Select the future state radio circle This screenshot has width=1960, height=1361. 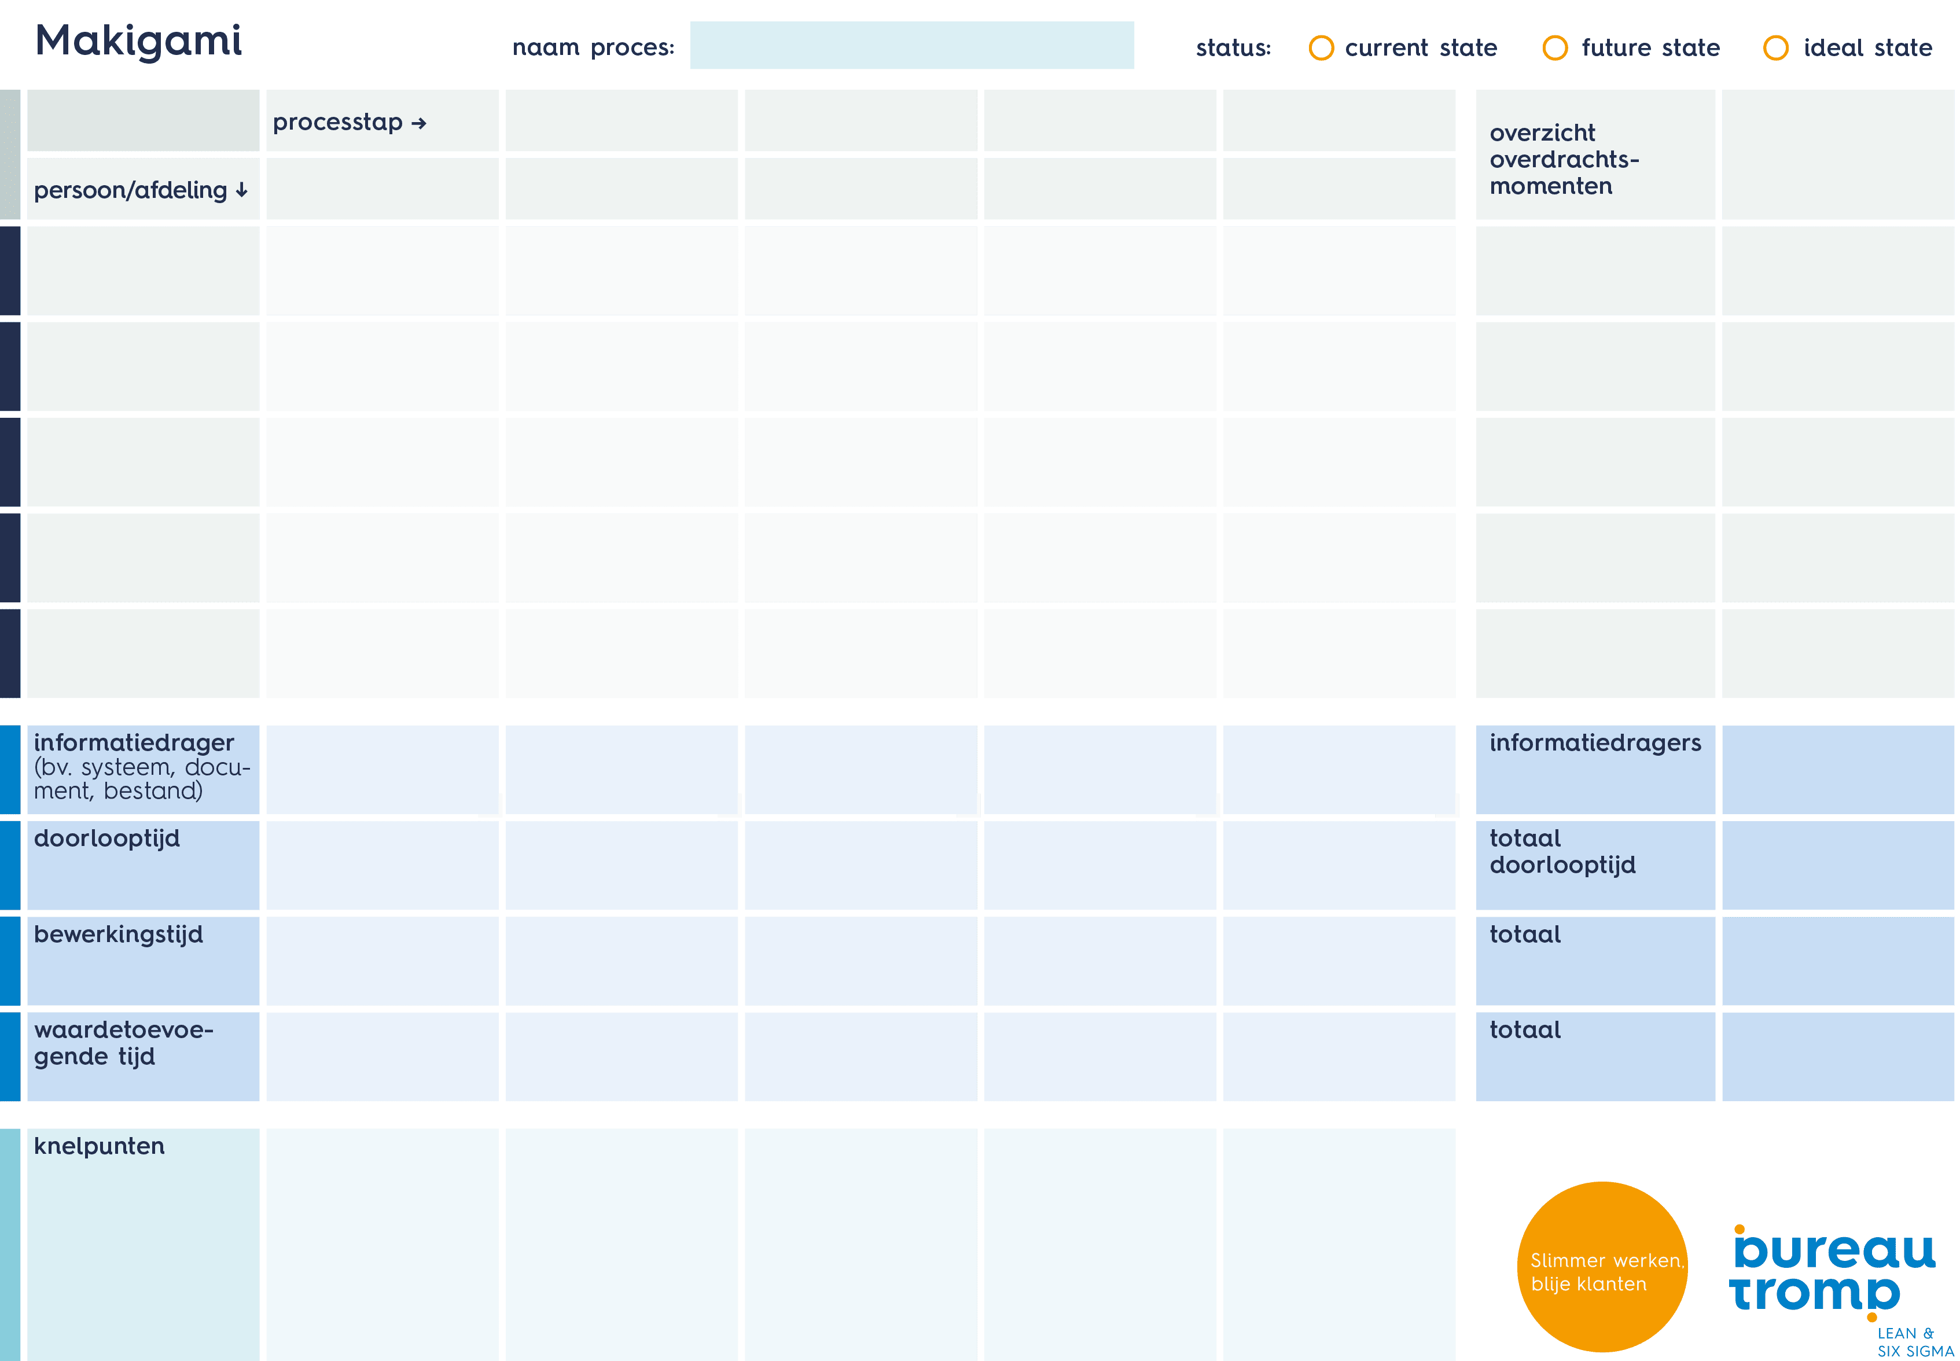[1554, 48]
